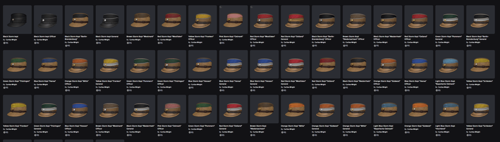Open the Black Storm kepi General thumbnail

(x=110, y=19)
